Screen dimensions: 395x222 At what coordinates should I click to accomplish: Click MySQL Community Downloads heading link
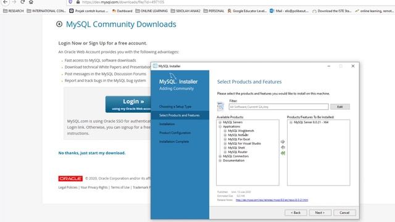(x=121, y=24)
